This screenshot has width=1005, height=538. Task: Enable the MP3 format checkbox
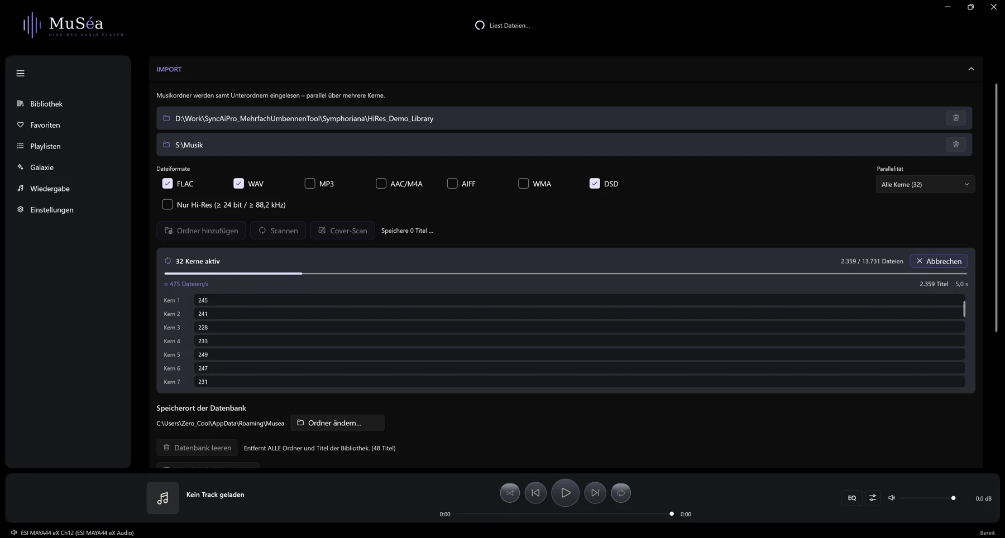click(310, 184)
